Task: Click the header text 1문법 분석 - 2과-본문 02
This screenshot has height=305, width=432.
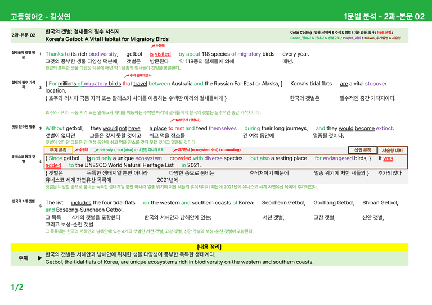Action: coord(384,16)
